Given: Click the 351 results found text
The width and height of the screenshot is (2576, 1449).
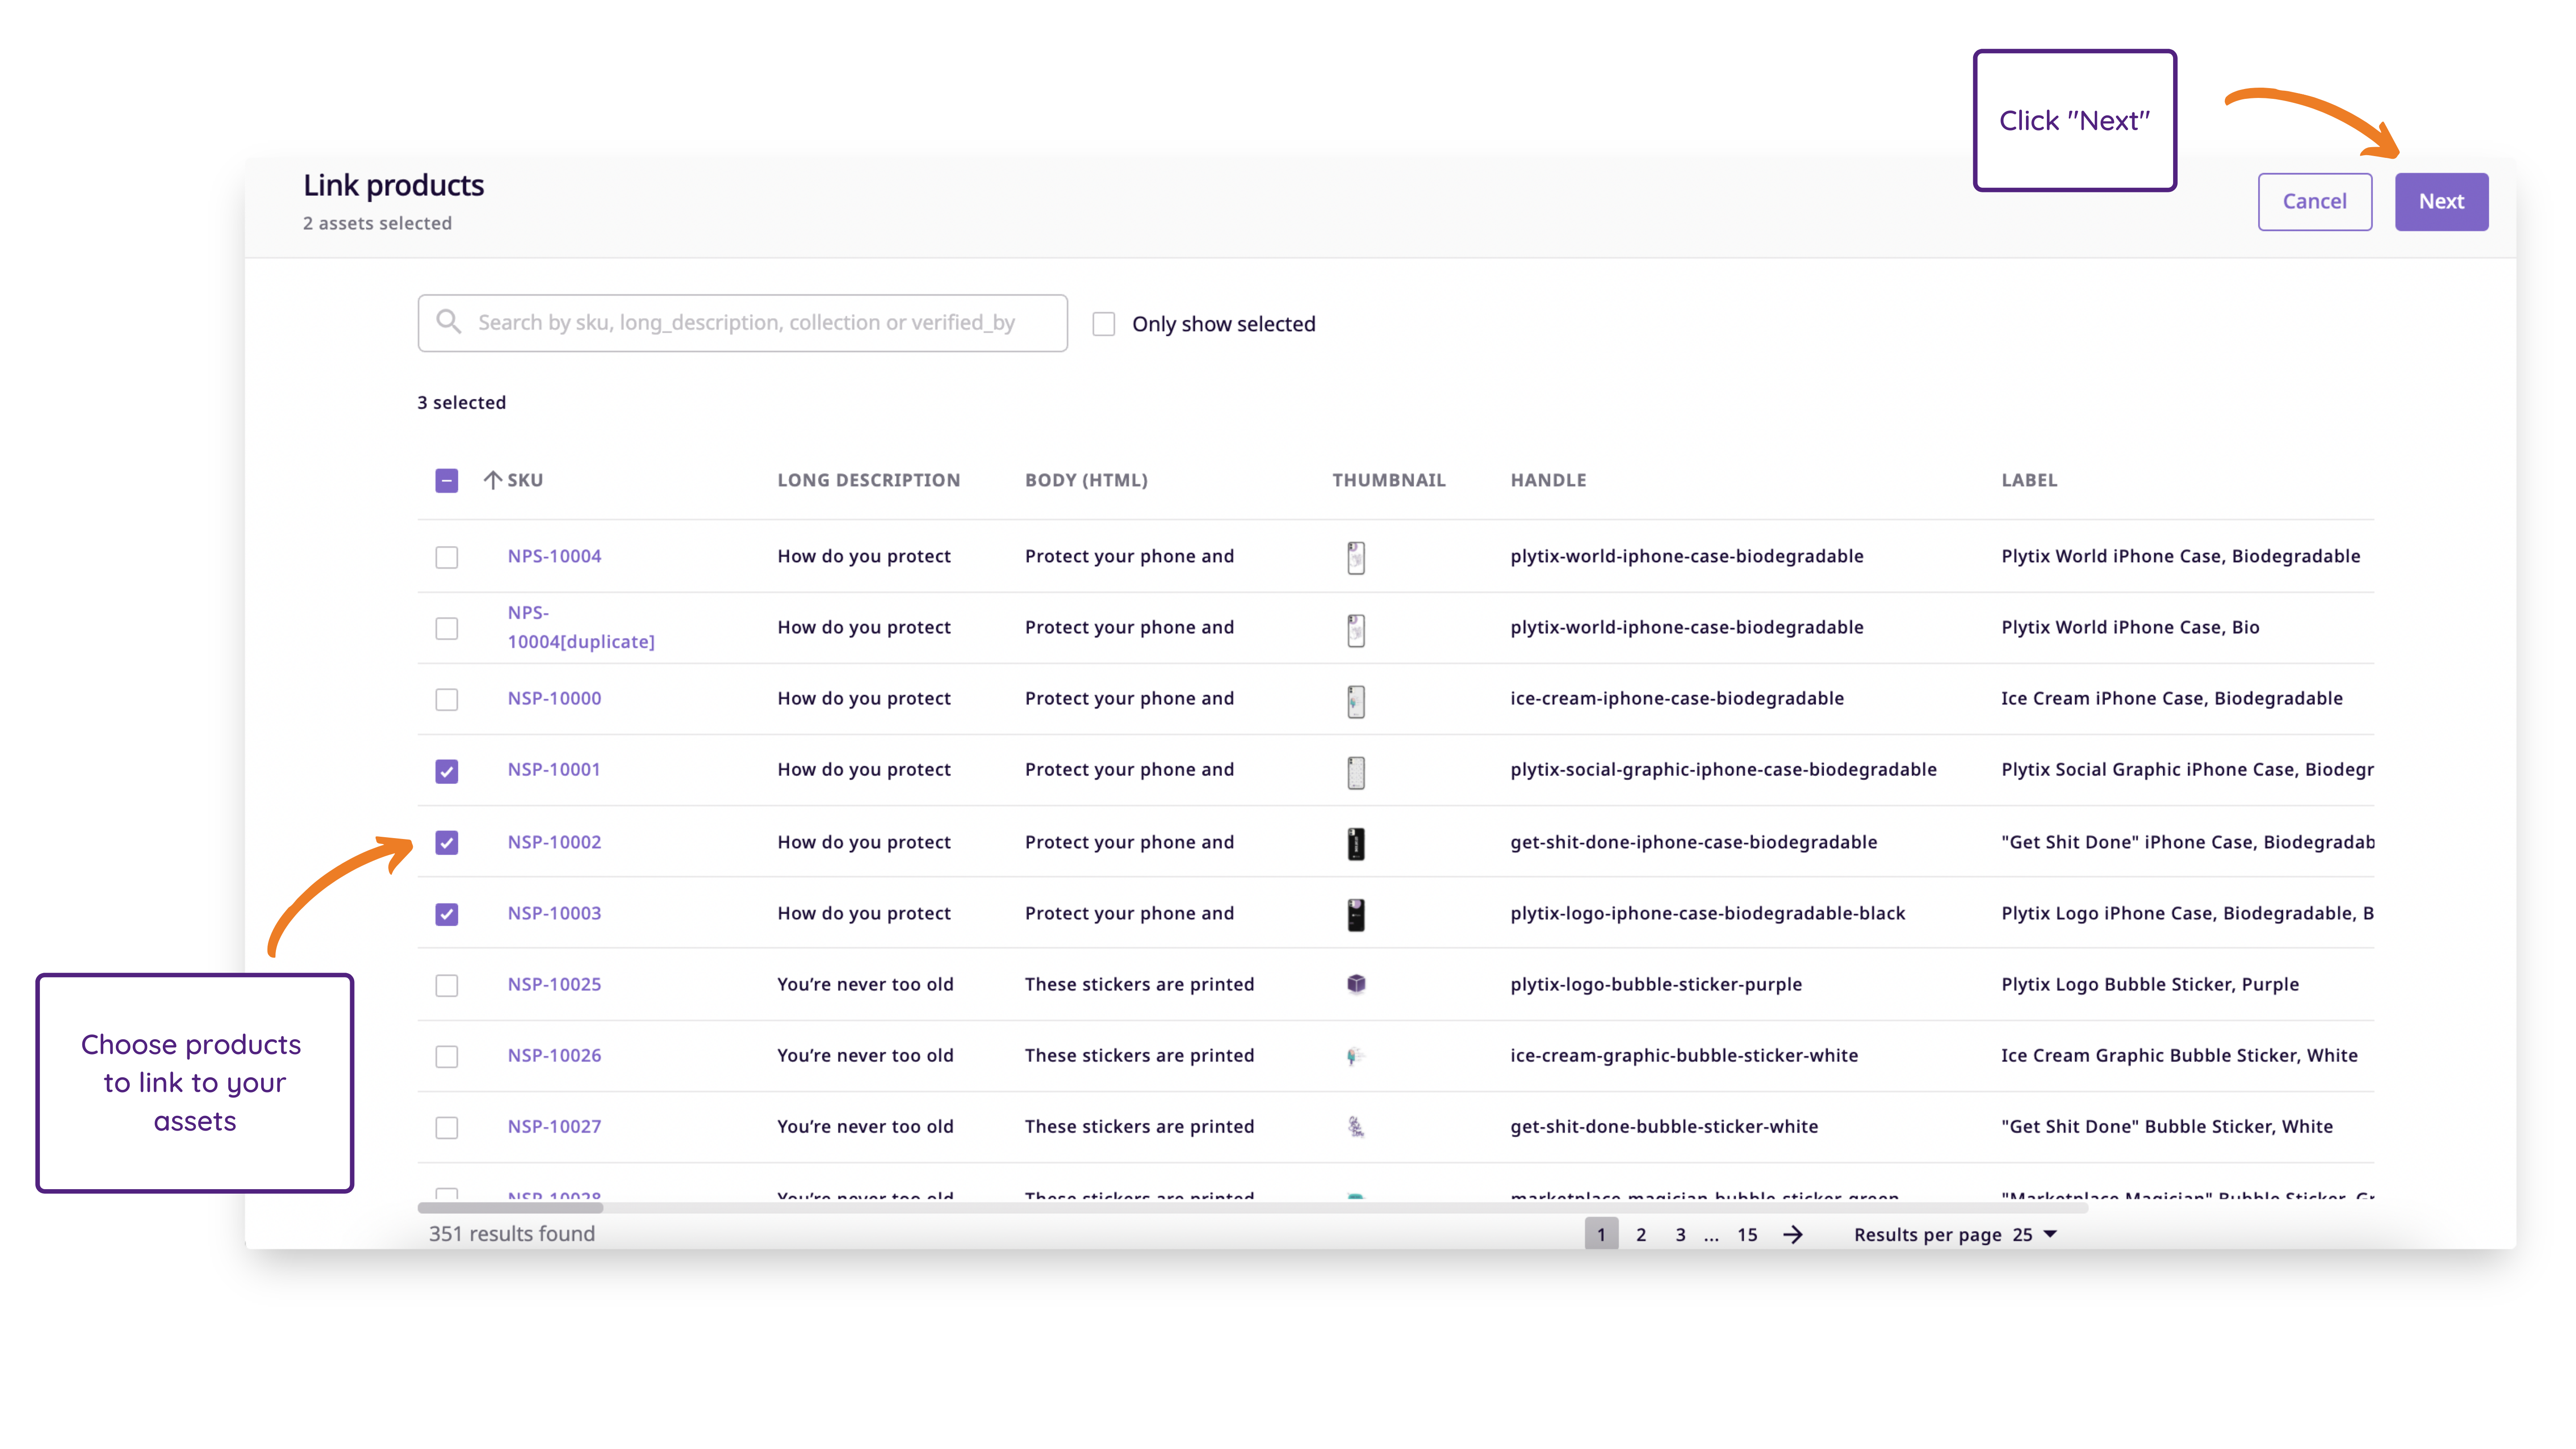Looking at the screenshot, I should 512,1234.
